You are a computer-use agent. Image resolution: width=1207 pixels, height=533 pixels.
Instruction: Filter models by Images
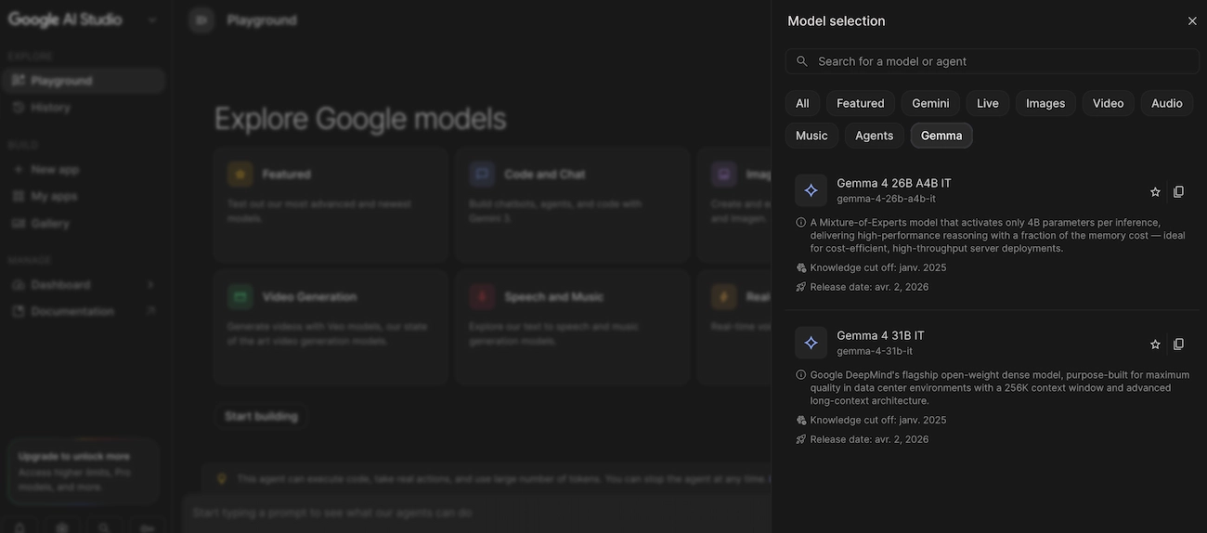(x=1045, y=103)
